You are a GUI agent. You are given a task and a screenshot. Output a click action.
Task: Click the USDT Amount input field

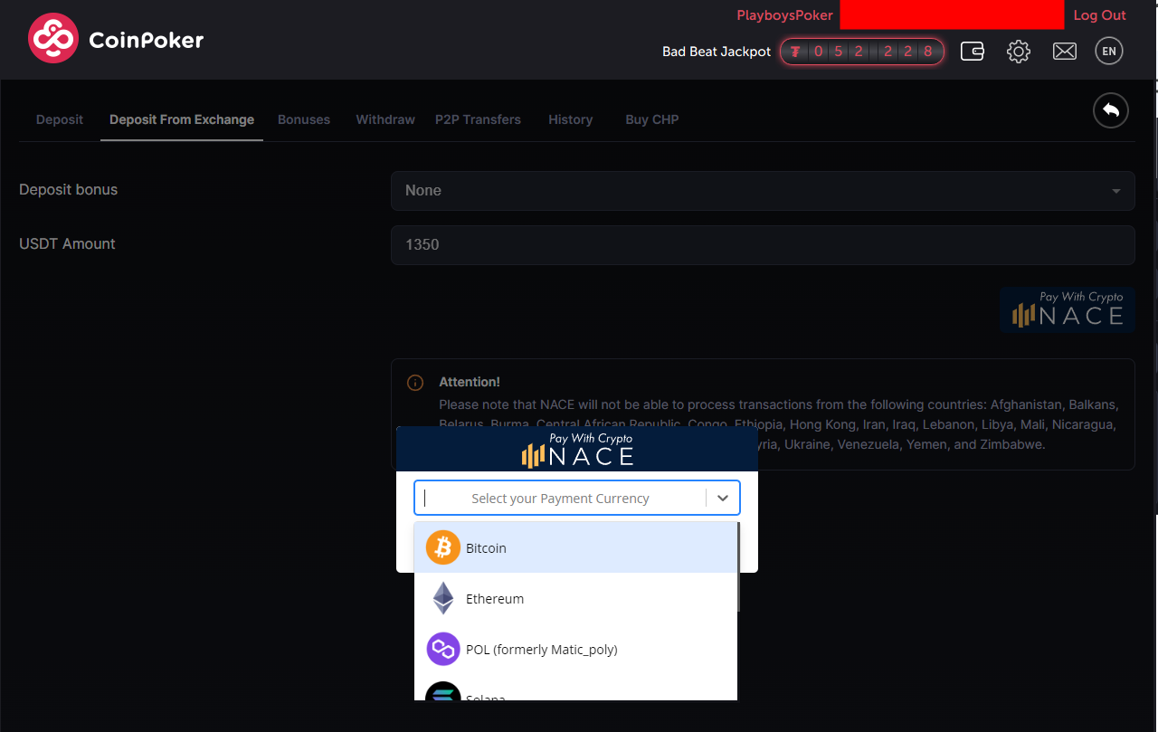[x=763, y=245]
